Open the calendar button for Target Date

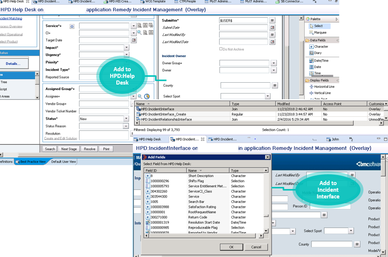(x=134, y=40)
